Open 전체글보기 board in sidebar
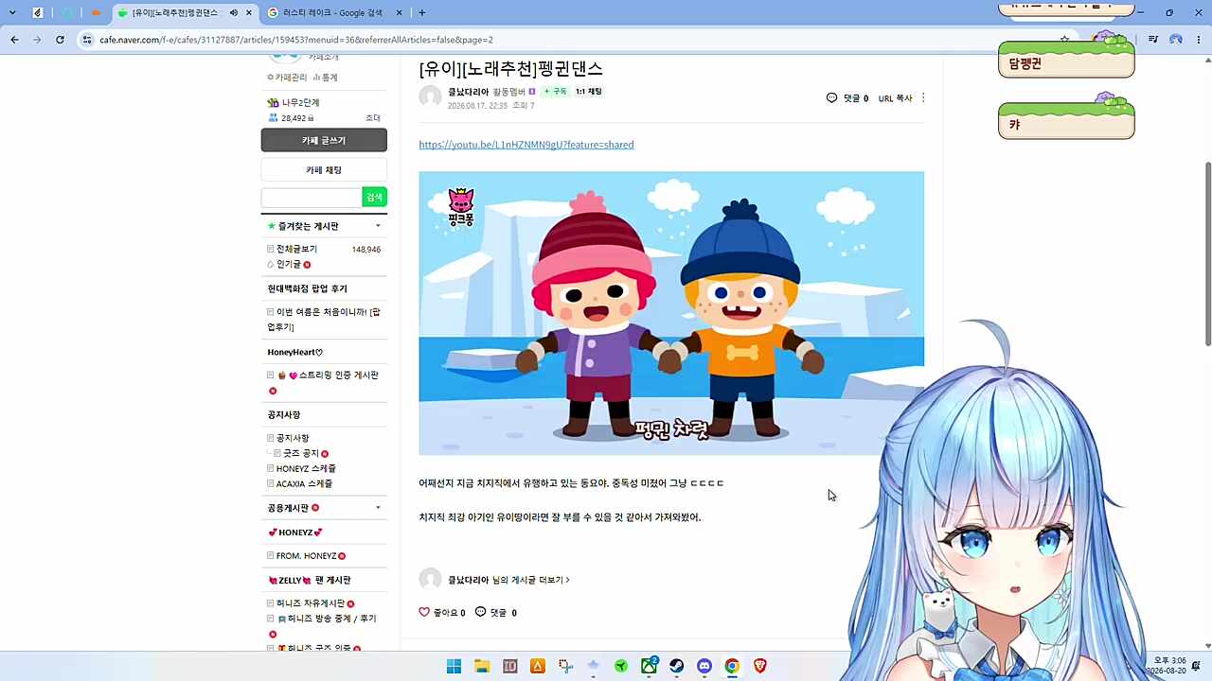 click(296, 249)
